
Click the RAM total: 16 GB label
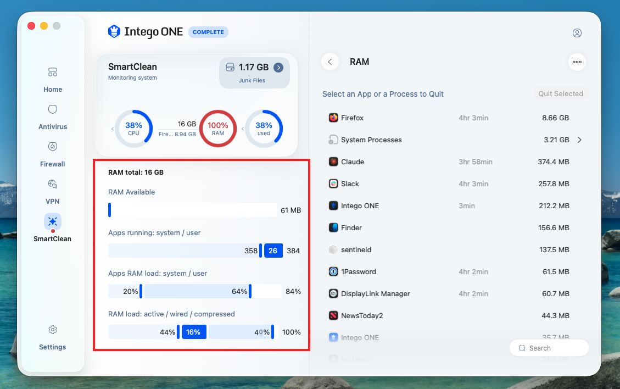pos(136,173)
